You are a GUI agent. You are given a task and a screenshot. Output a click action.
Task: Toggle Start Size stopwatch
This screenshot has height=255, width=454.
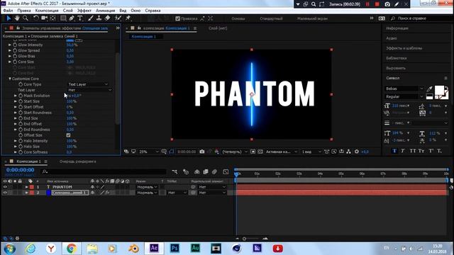pos(21,101)
